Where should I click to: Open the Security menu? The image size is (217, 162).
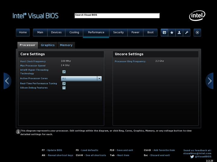pyautogui.click(x=118, y=32)
